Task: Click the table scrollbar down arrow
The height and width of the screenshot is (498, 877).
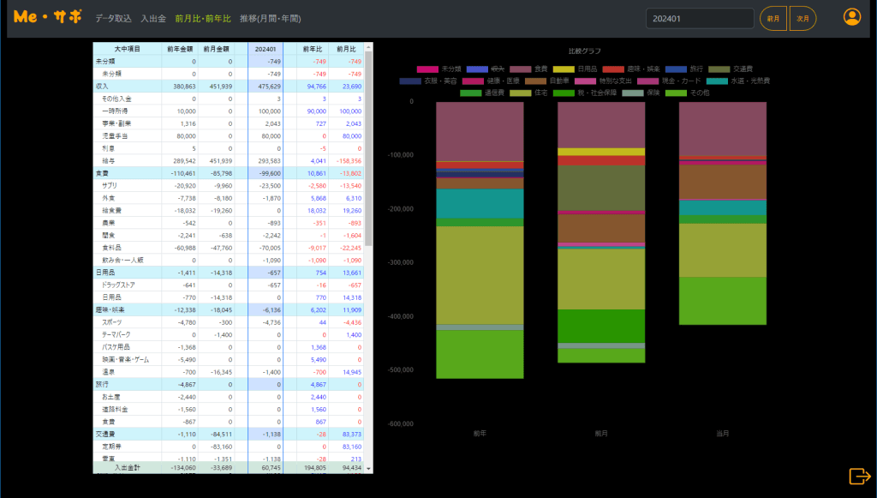Action: (369, 469)
